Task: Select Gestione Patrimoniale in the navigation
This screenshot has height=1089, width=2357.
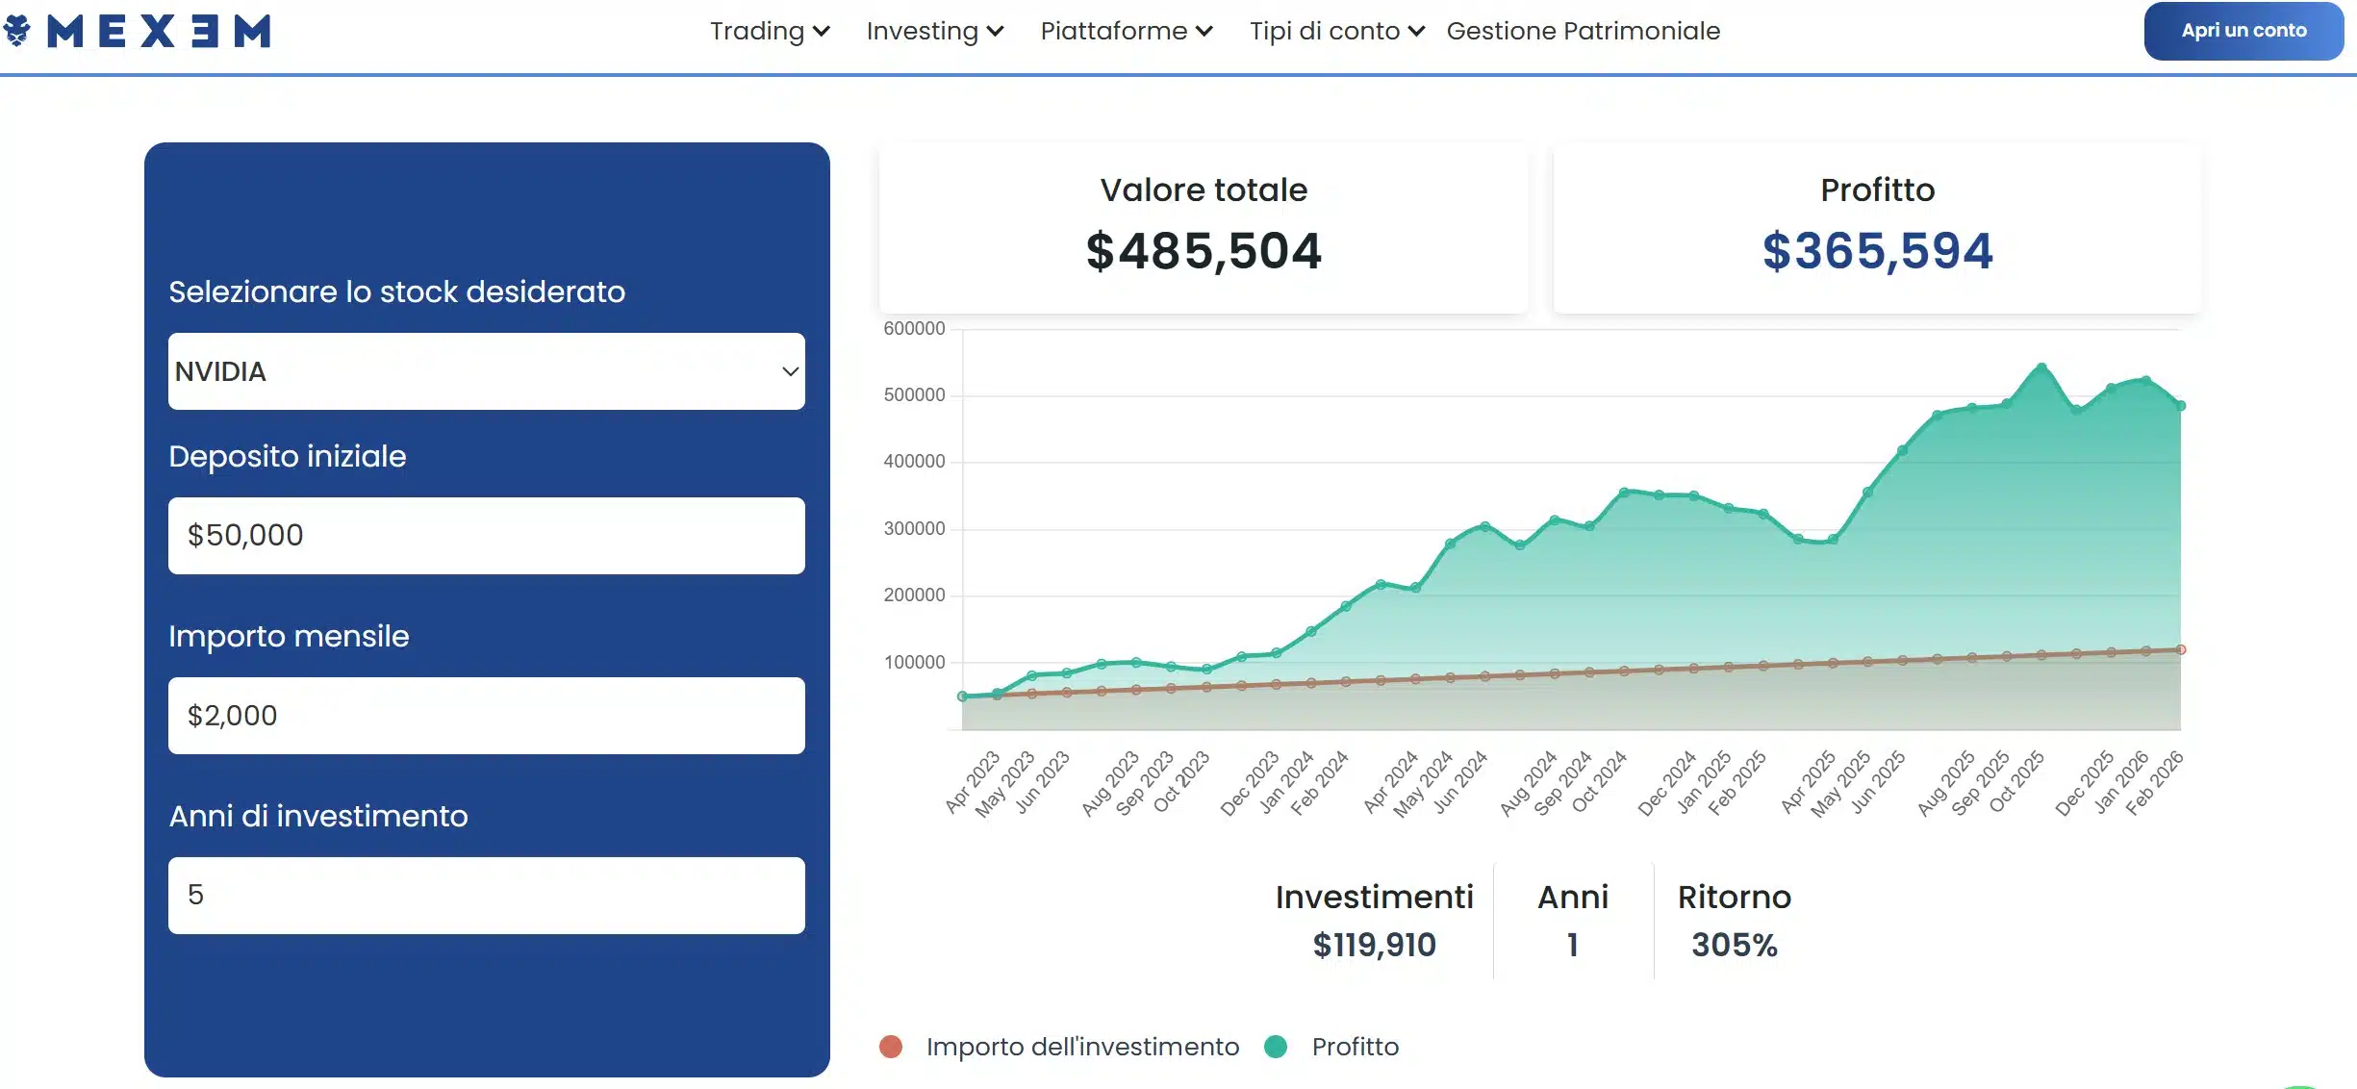Action: tap(1584, 31)
